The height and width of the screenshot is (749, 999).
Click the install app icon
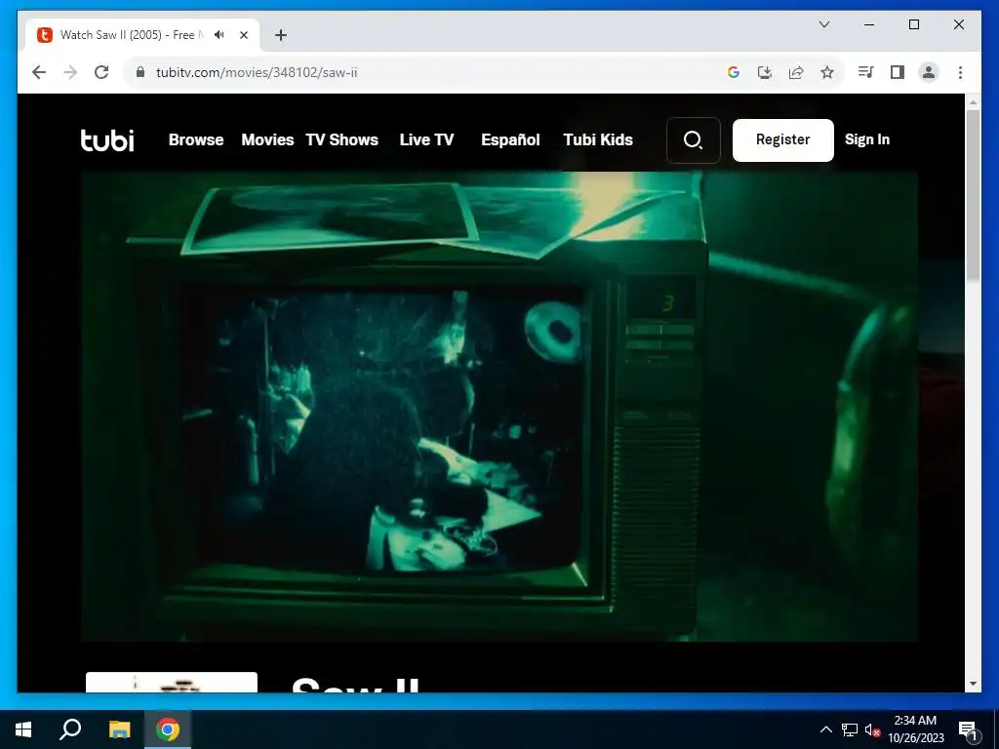[x=765, y=72]
